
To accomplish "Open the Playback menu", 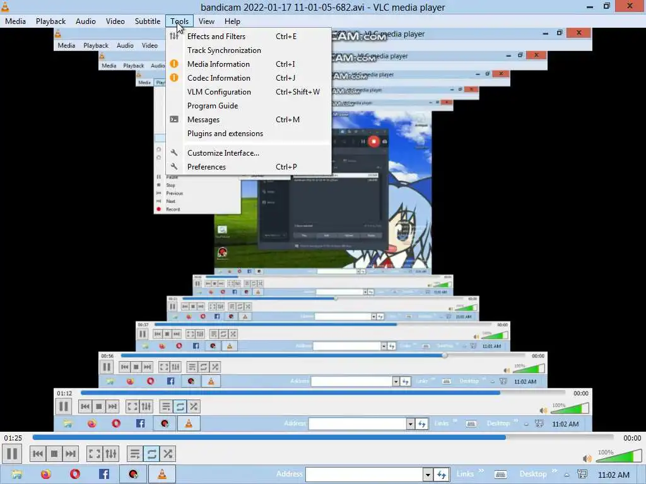I will coord(50,21).
